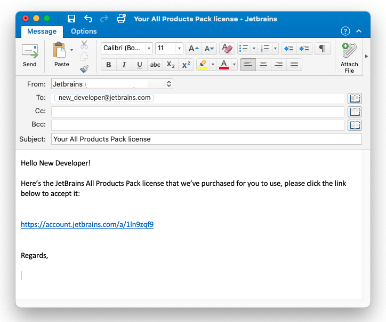Open the account.jetbrains.com license link

[x=87, y=225]
